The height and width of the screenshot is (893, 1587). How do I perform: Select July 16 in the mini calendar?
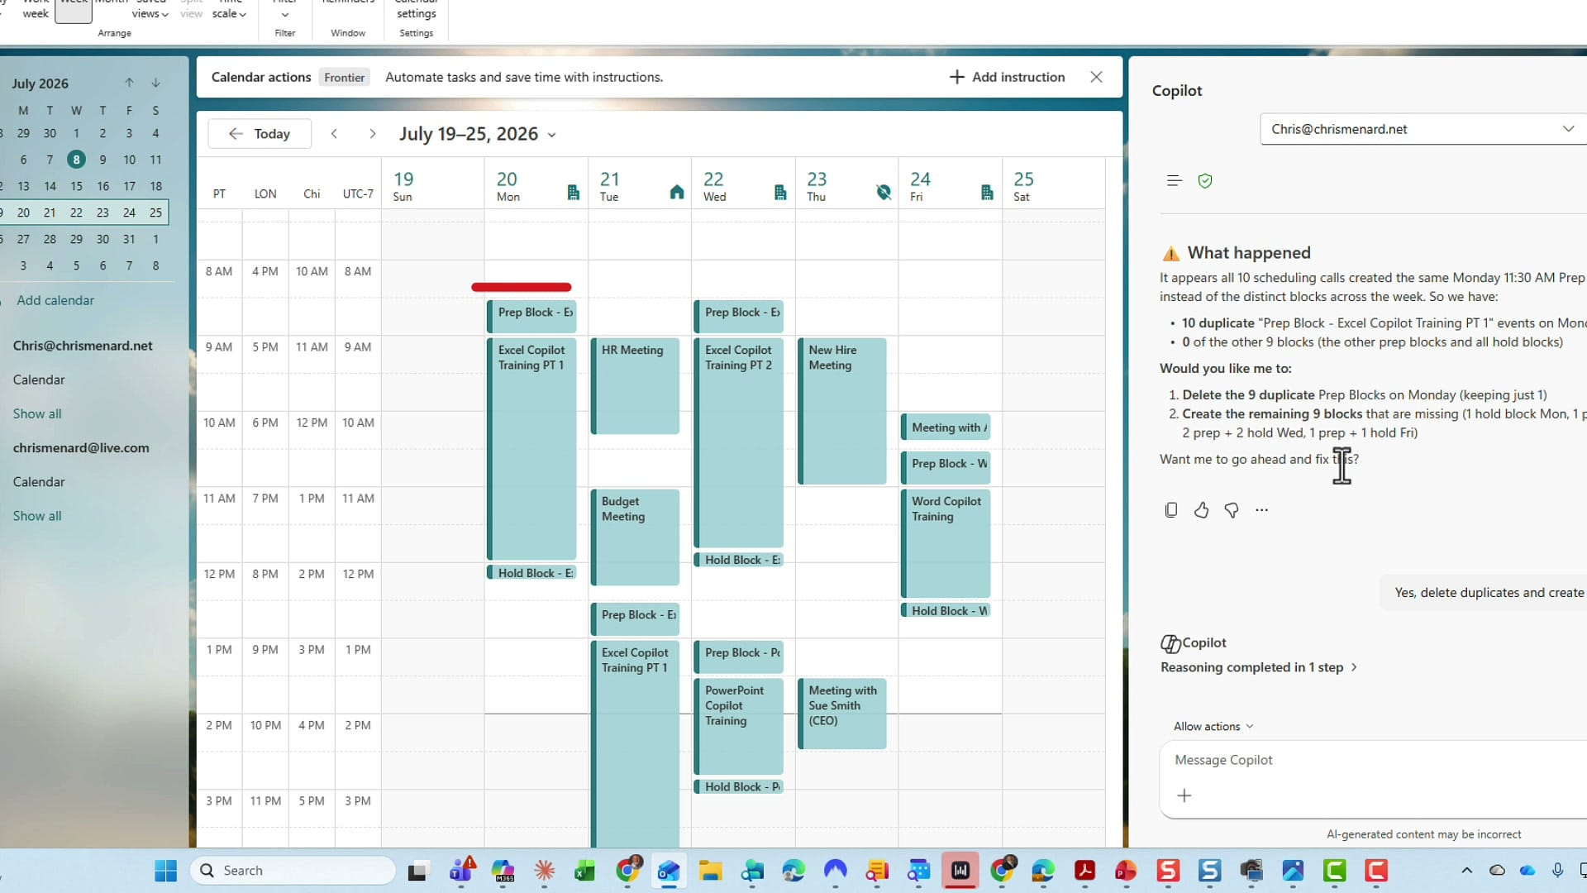pos(102,186)
